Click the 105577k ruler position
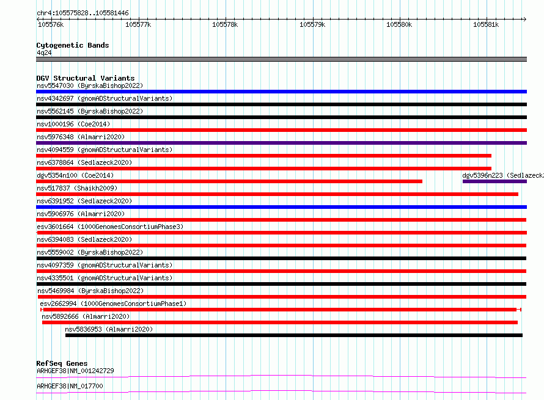544x400 pixels. tap(138, 24)
